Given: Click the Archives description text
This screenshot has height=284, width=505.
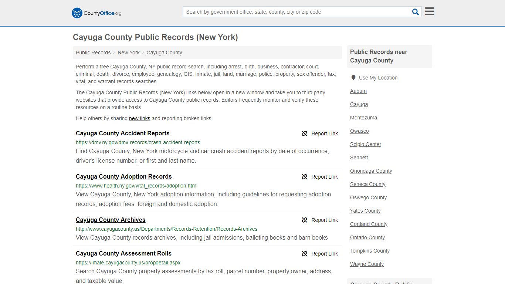Looking at the screenshot, I should pyautogui.click(x=201, y=237).
